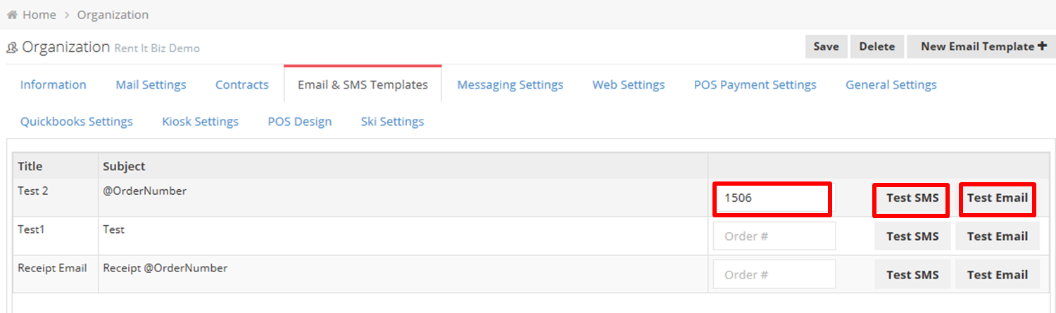Viewport: 1056px width, 313px height.
Task: Open the Mail Settings tab
Action: (151, 84)
